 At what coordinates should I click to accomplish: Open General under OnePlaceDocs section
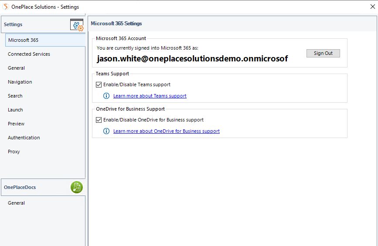coord(16,203)
